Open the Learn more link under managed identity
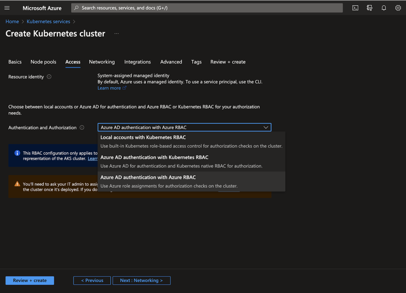The height and width of the screenshot is (293, 406). coord(109,88)
